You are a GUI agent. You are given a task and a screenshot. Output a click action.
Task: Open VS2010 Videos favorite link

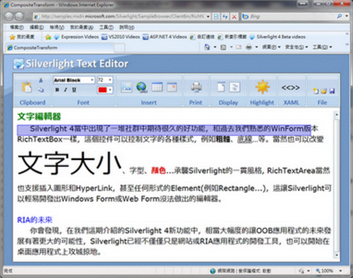point(121,37)
